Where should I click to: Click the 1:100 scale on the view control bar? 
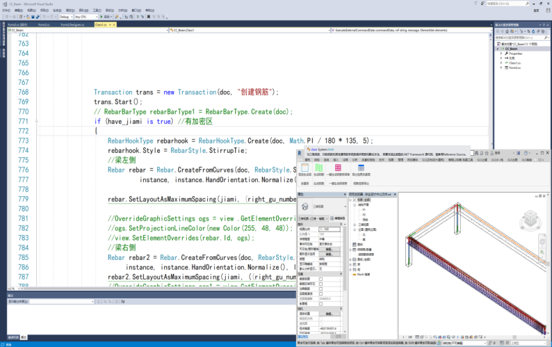(x=408, y=337)
